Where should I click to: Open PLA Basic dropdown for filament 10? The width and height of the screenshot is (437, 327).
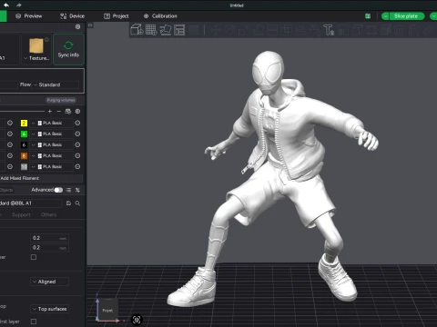(52, 166)
